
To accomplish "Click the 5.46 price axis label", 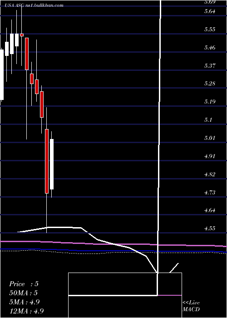I will 210,48.
